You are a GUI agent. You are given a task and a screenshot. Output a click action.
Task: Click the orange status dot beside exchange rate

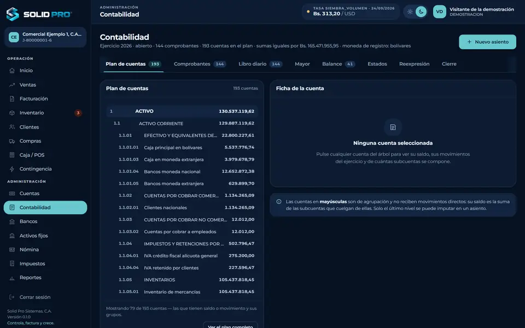click(308, 11)
